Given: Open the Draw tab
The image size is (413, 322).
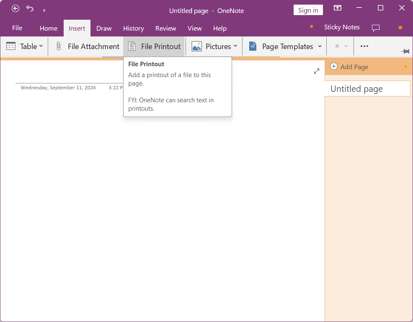Looking at the screenshot, I should [104, 28].
